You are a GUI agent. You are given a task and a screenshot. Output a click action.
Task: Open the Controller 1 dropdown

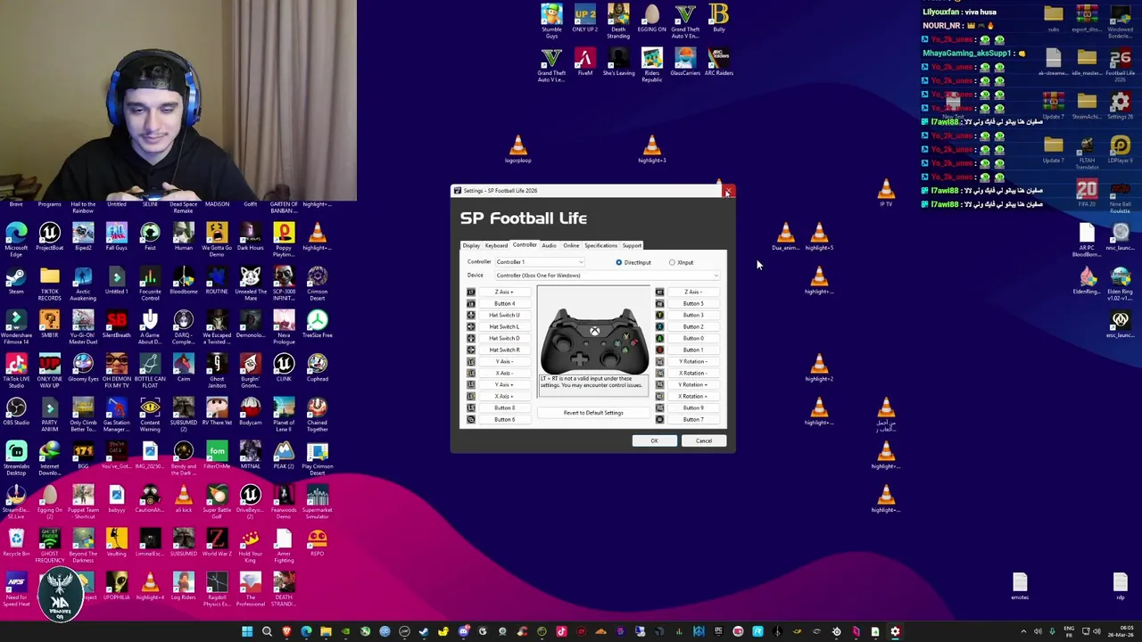pyautogui.click(x=540, y=262)
